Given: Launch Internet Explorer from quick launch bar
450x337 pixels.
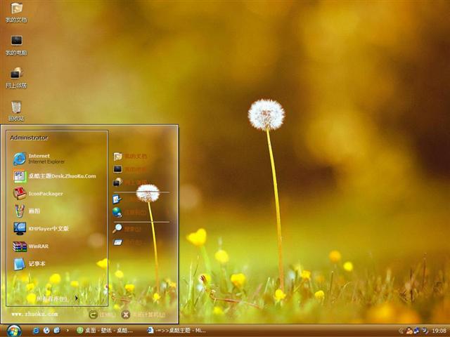Looking at the screenshot, I should pos(36,331).
